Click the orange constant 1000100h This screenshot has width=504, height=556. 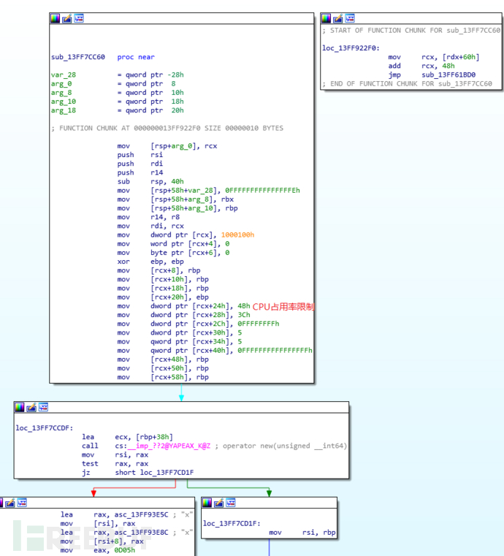pyautogui.click(x=237, y=235)
